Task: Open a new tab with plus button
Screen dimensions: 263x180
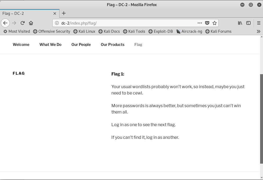Action: [64, 13]
